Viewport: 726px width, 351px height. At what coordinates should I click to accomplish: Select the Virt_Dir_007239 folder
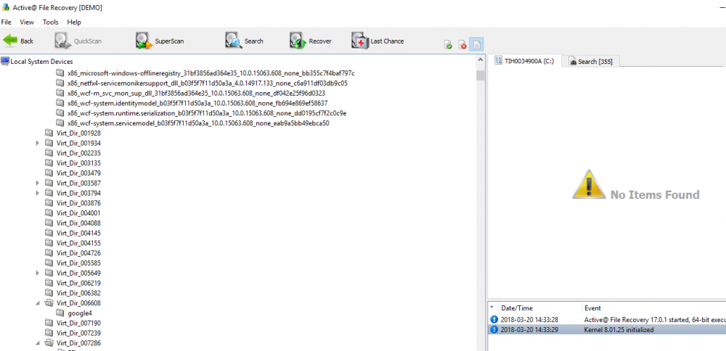pos(78,333)
